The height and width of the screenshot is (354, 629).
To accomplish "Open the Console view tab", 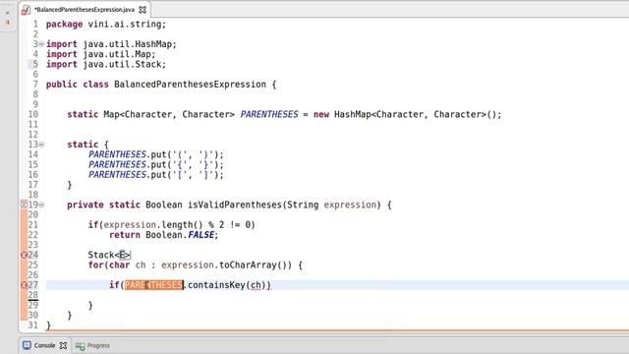I will click(x=44, y=345).
